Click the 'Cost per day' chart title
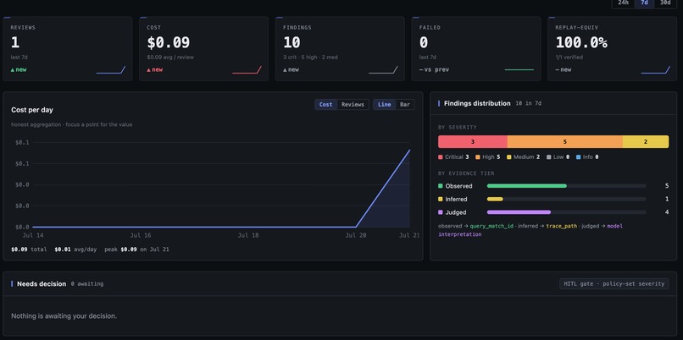The height and width of the screenshot is (340, 683). pos(32,110)
